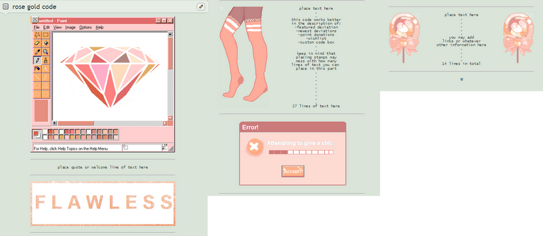
Task: Click the progress bar in the Error dialog
Action: pyautogui.click(x=301, y=152)
